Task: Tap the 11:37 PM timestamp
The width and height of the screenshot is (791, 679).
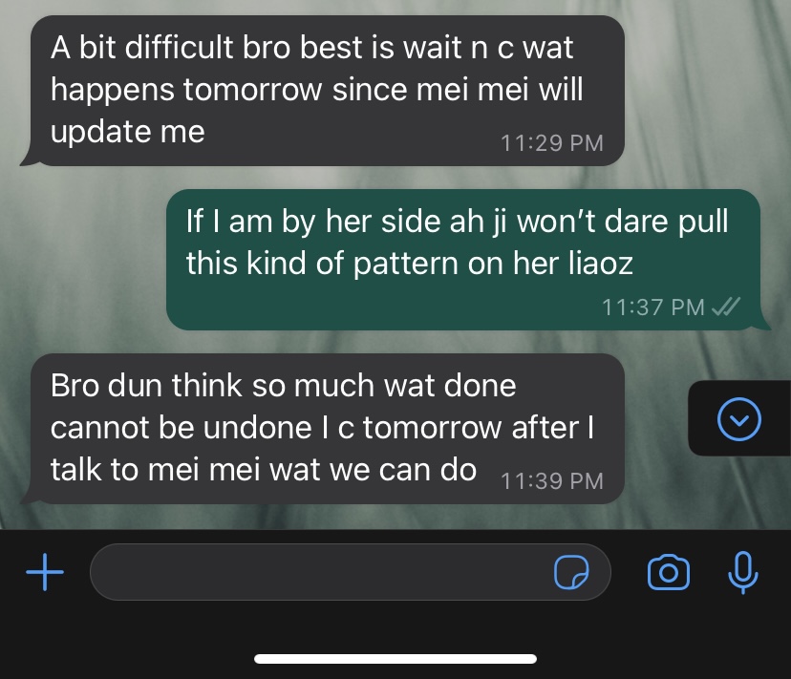Action: pos(653,308)
